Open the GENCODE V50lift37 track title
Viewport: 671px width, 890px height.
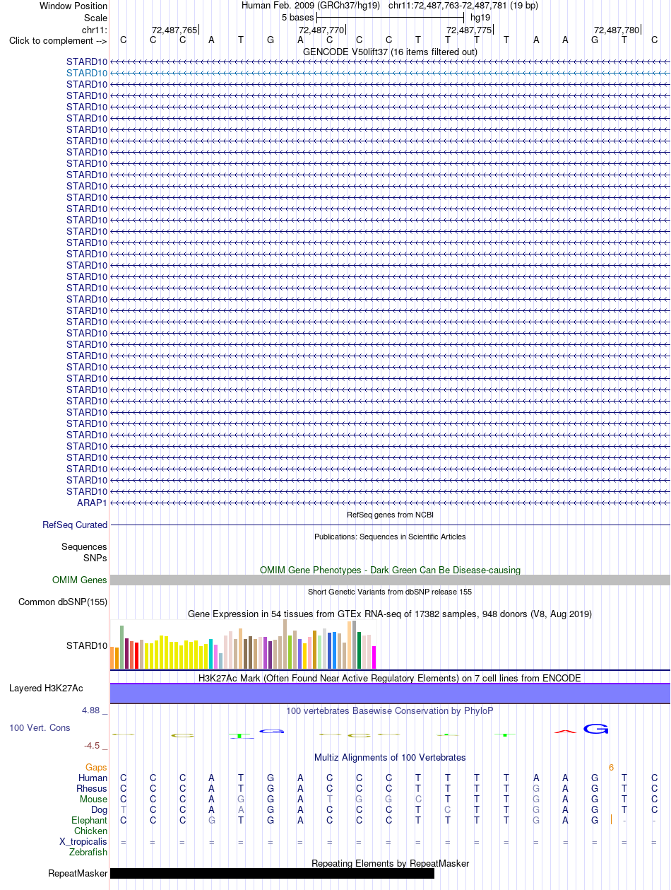click(390, 52)
